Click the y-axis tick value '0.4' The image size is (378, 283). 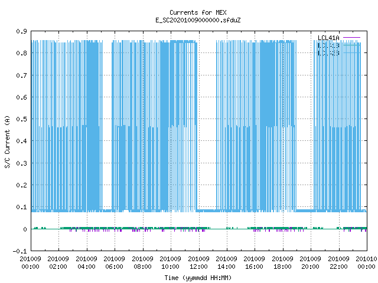pos(21,141)
